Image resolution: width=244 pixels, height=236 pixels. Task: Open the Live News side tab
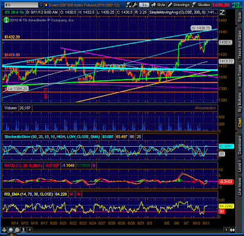[240, 186]
